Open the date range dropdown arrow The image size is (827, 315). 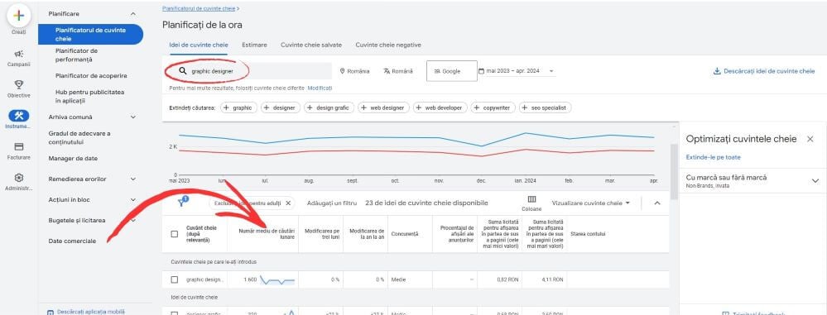point(551,71)
